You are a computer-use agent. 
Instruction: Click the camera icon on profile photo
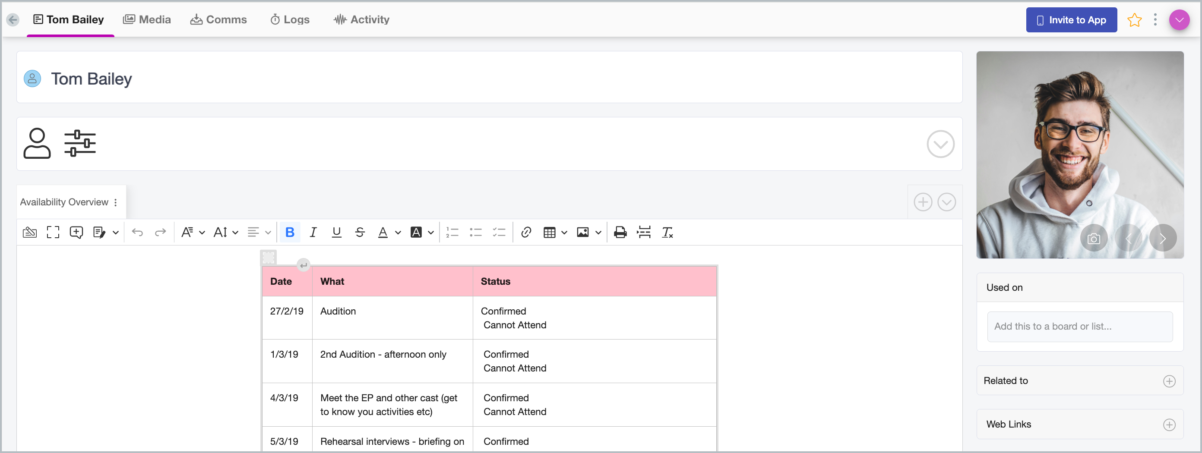[1093, 239]
